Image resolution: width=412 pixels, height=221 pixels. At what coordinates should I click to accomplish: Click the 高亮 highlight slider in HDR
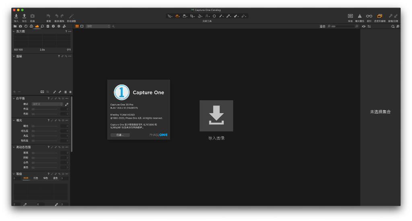(44, 153)
